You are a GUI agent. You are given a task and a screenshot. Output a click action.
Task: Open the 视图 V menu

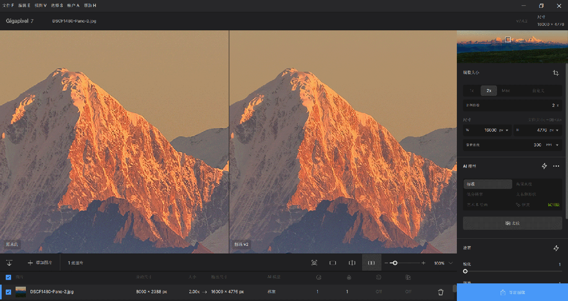[x=41, y=6]
